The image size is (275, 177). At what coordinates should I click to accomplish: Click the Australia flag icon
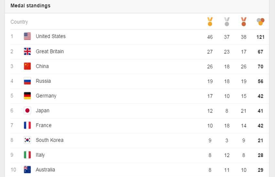(27, 170)
